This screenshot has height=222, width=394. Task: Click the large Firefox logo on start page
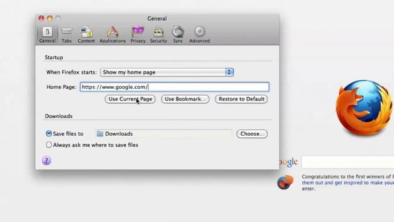click(x=364, y=108)
